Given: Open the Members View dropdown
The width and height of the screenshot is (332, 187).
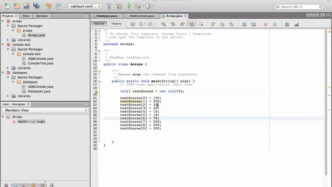Looking at the screenshot, I should click(x=45, y=110).
